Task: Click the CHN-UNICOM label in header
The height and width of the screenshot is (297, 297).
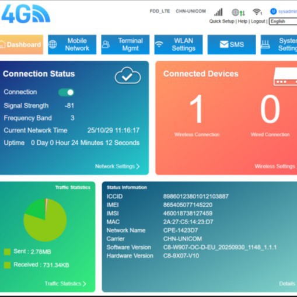Action: pyautogui.click(x=191, y=11)
